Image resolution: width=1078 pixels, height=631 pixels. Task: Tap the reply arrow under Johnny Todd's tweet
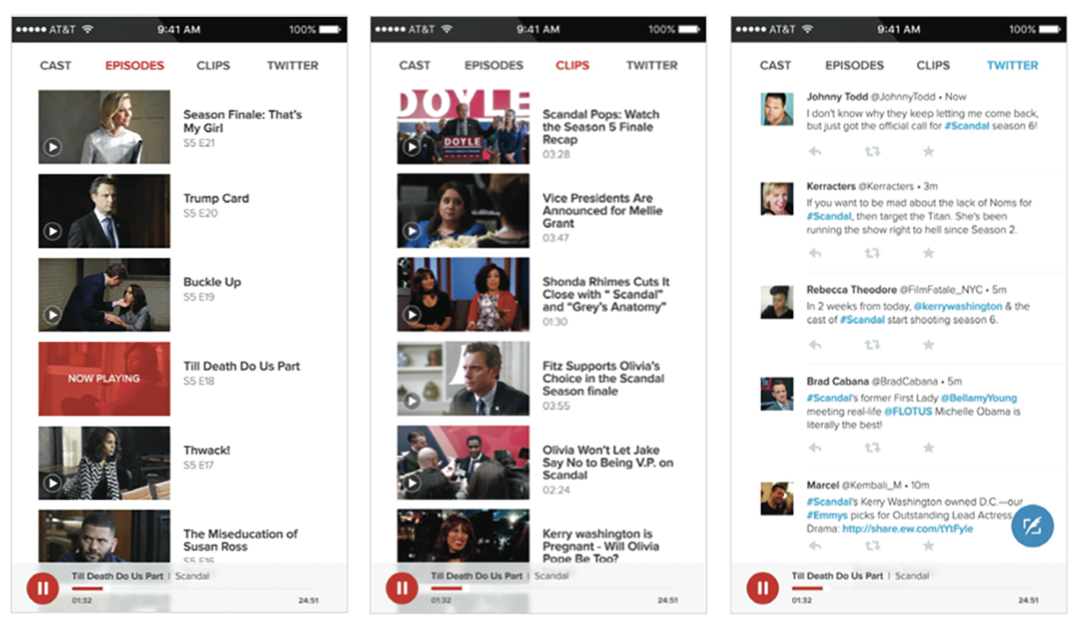[x=815, y=152]
